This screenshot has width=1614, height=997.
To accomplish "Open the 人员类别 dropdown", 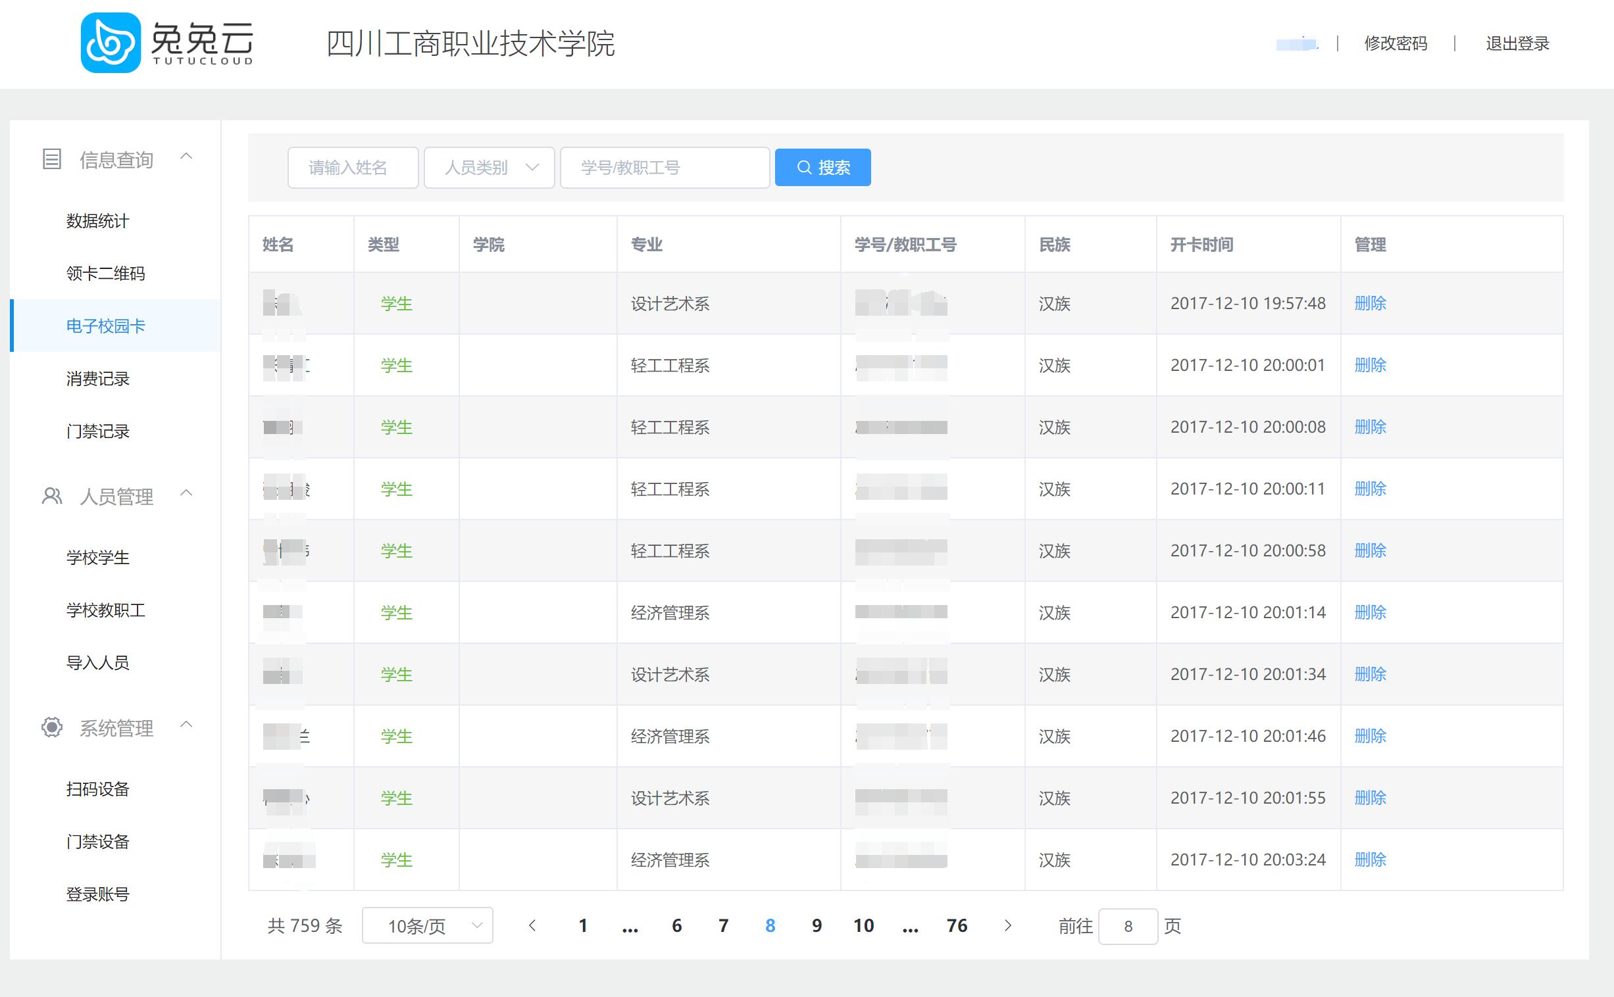I will (489, 168).
